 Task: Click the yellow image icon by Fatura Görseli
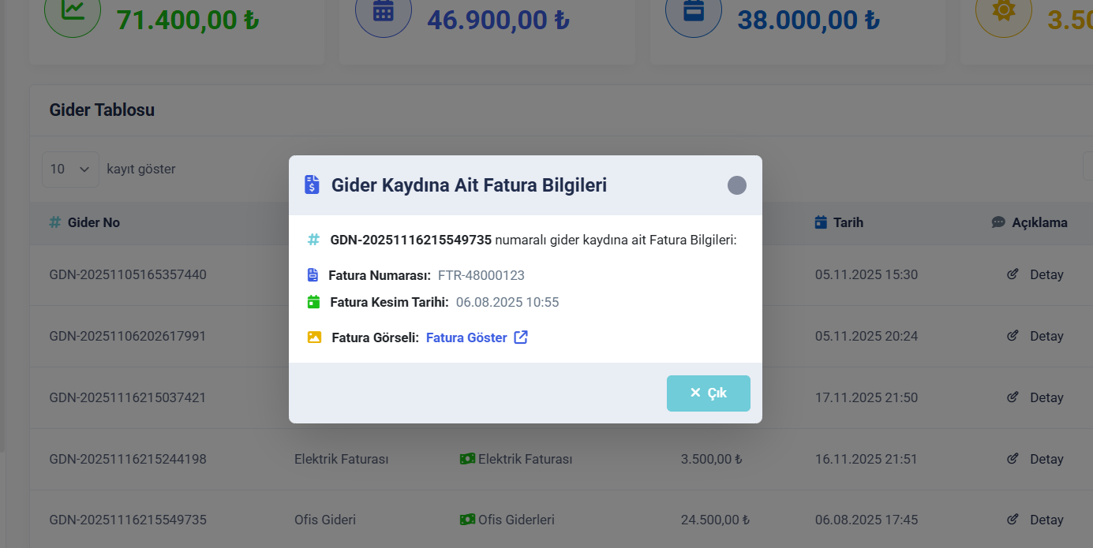point(314,337)
